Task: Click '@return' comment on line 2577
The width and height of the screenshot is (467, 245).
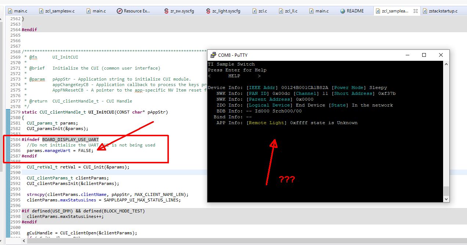Action: 38,101
